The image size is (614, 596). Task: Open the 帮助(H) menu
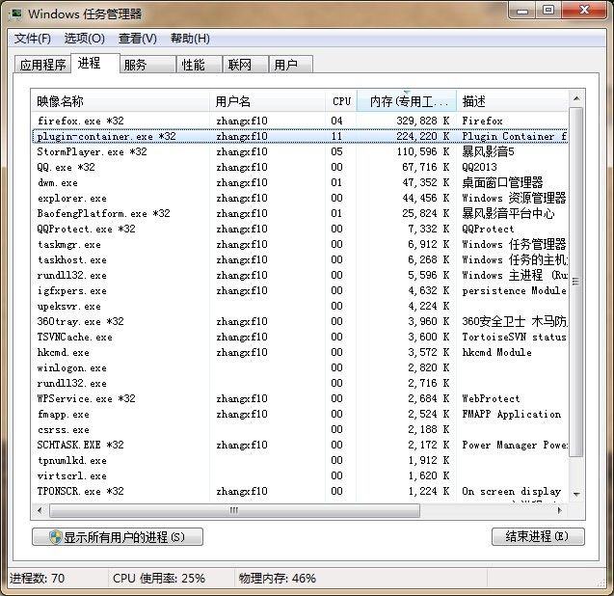190,39
